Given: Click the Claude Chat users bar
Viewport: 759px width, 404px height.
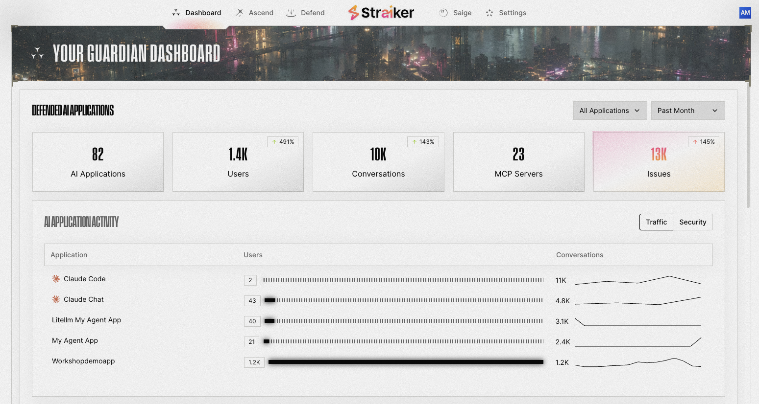Looking at the screenshot, I should [403, 300].
